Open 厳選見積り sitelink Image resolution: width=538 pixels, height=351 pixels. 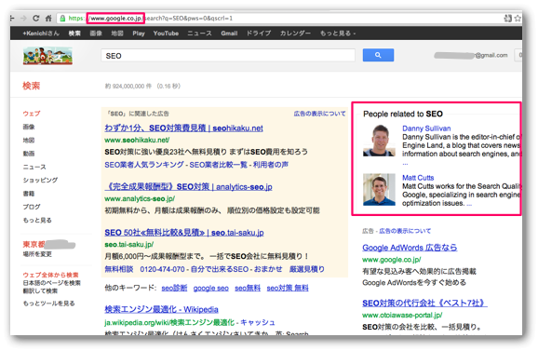coord(307,269)
